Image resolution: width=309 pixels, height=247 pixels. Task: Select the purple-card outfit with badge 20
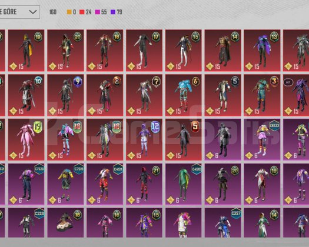[223, 184]
